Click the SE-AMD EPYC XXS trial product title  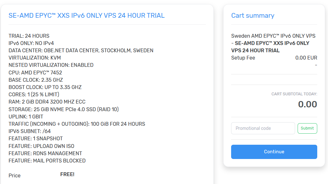tap(86, 15)
